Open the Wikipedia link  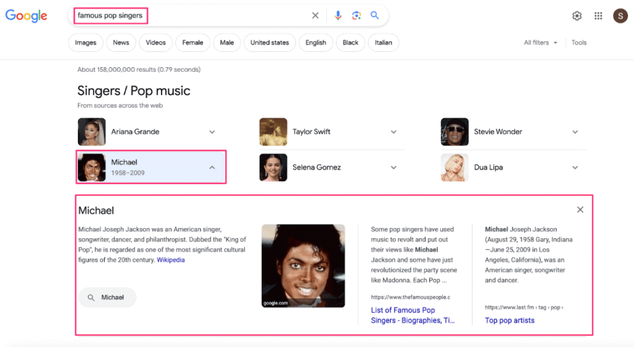click(x=171, y=260)
